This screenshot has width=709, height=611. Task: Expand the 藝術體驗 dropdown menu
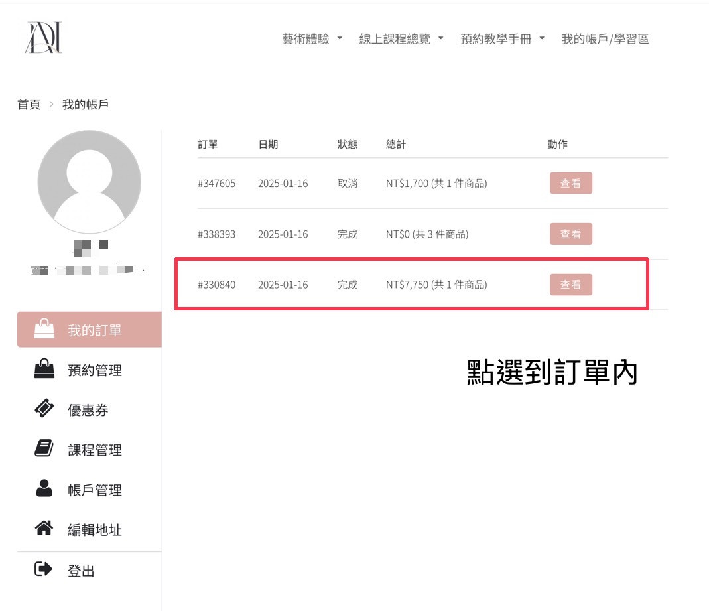click(x=312, y=39)
